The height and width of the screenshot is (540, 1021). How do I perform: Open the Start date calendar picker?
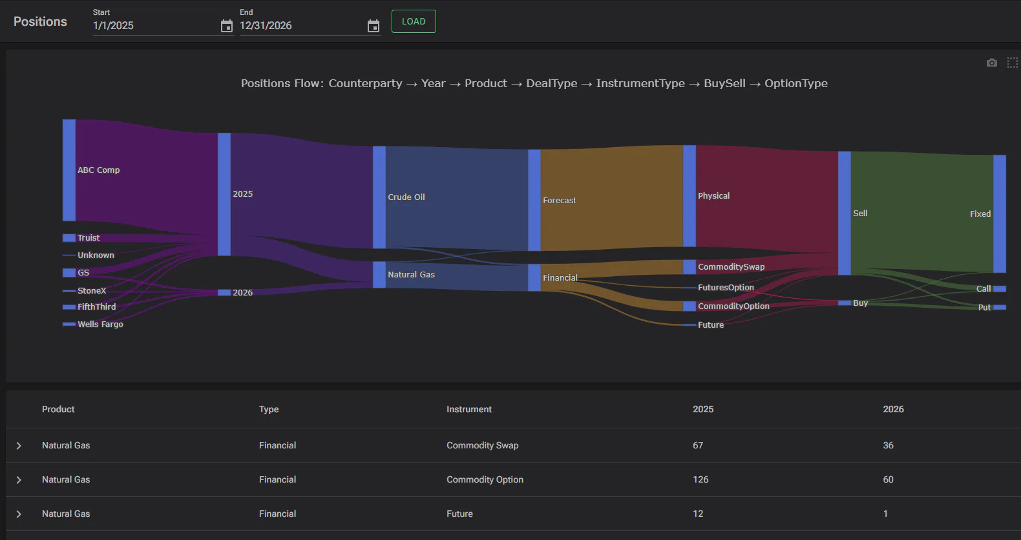[226, 26]
